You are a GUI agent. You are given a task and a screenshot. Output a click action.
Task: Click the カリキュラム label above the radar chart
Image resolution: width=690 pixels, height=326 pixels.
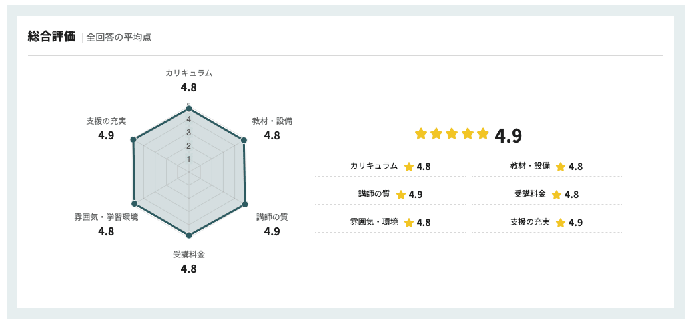(x=189, y=73)
